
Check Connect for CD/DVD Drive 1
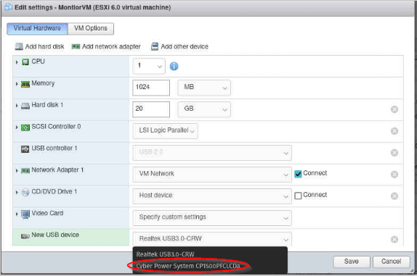pyautogui.click(x=298, y=196)
